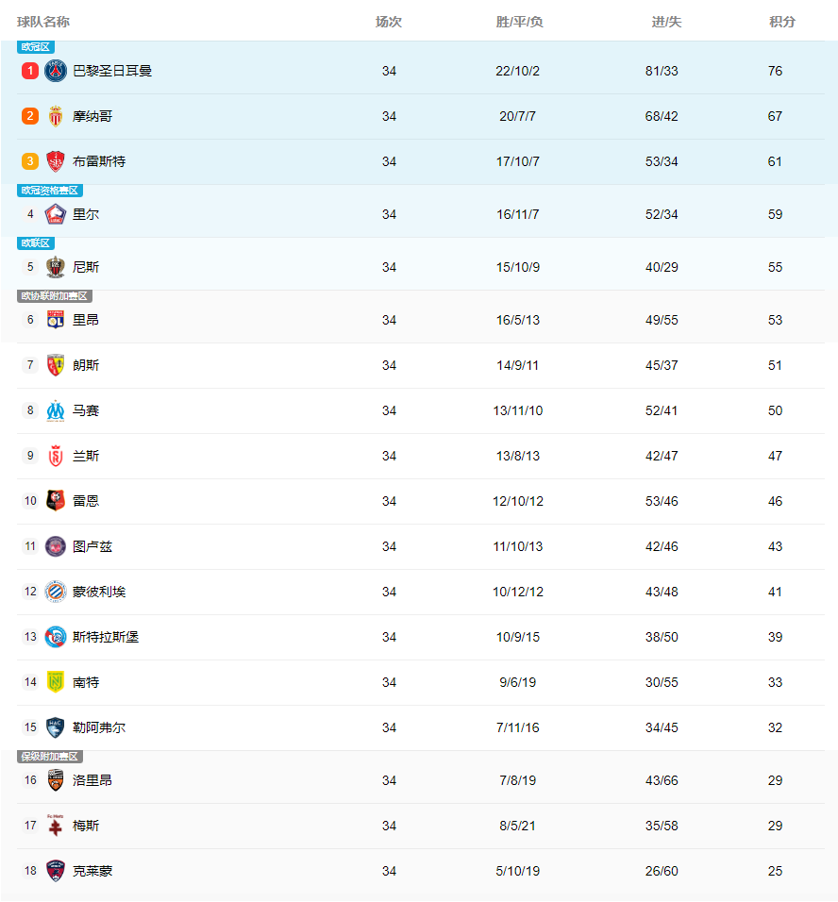Click the Brest club badge
The image size is (838, 902).
[56, 161]
